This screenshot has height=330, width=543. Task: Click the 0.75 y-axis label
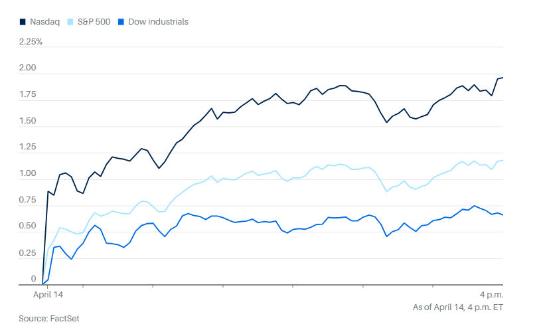[x=27, y=200]
